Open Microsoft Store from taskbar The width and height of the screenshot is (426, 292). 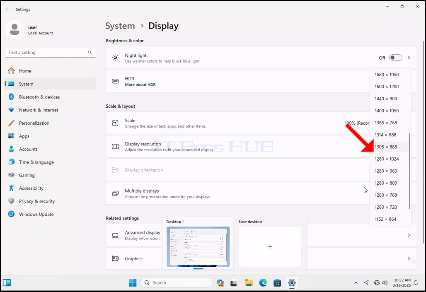(277, 283)
